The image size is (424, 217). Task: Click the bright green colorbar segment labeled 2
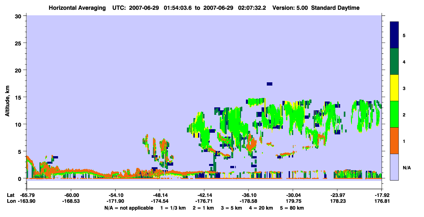394,114
